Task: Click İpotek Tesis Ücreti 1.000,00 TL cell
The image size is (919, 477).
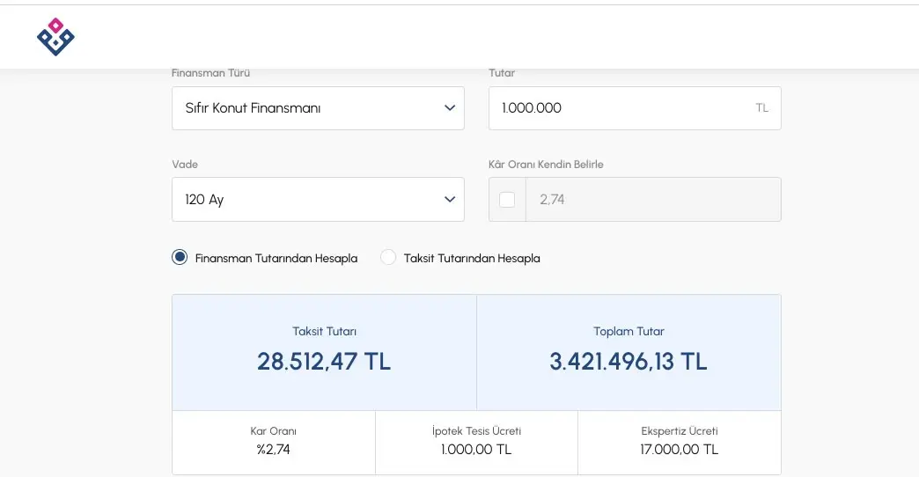Action: point(476,441)
